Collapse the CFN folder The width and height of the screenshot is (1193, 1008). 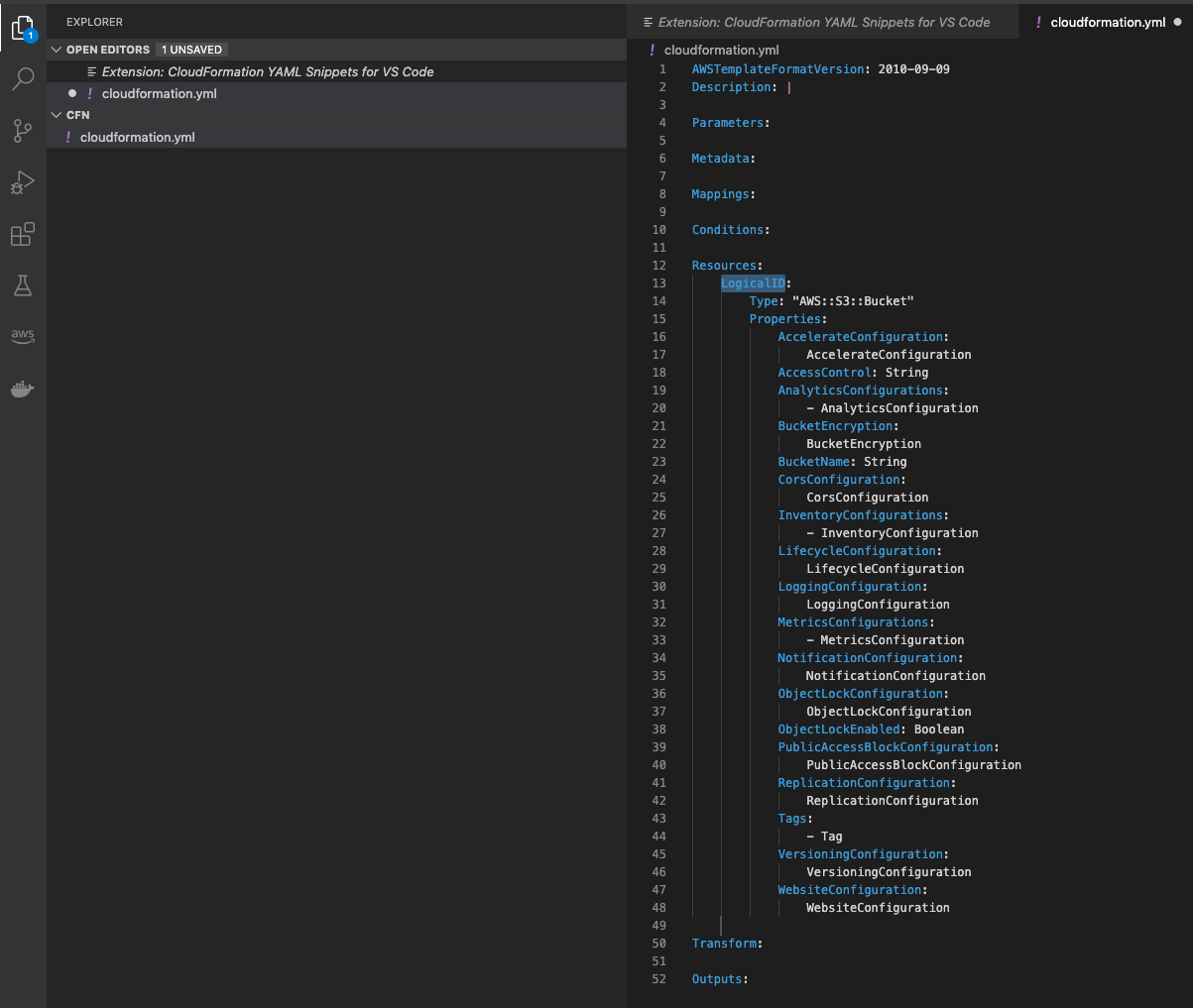pyautogui.click(x=57, y=114)
